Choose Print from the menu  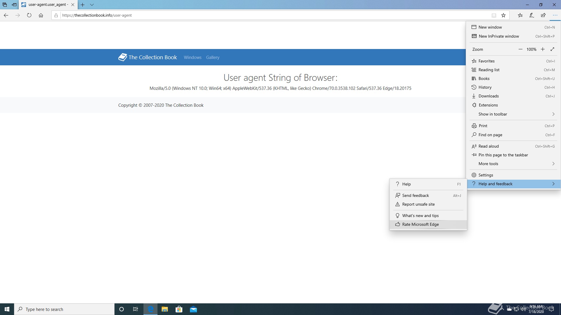(513, 126)
